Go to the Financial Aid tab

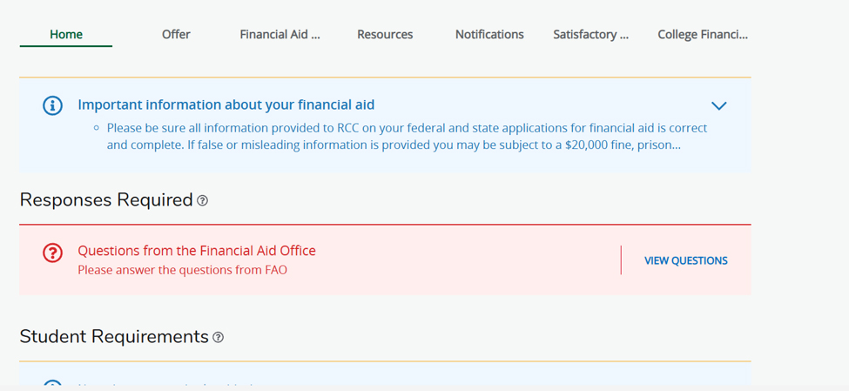tap(280, 35)
